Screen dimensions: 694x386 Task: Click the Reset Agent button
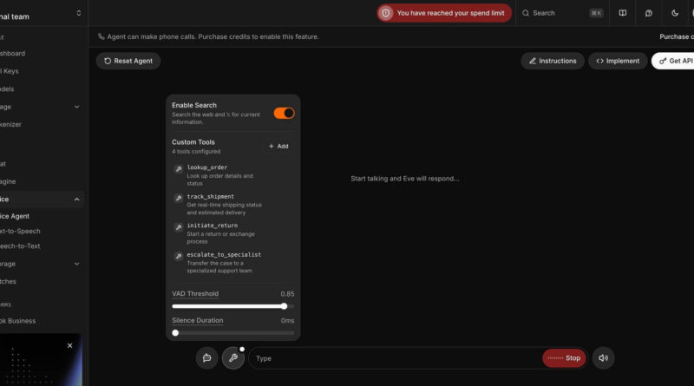point(128,61)
